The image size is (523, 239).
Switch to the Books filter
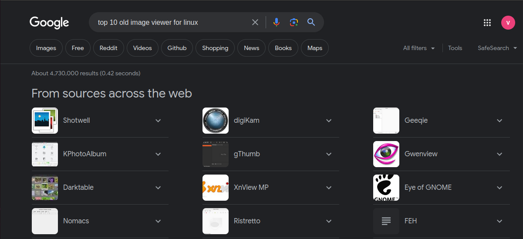283,48
